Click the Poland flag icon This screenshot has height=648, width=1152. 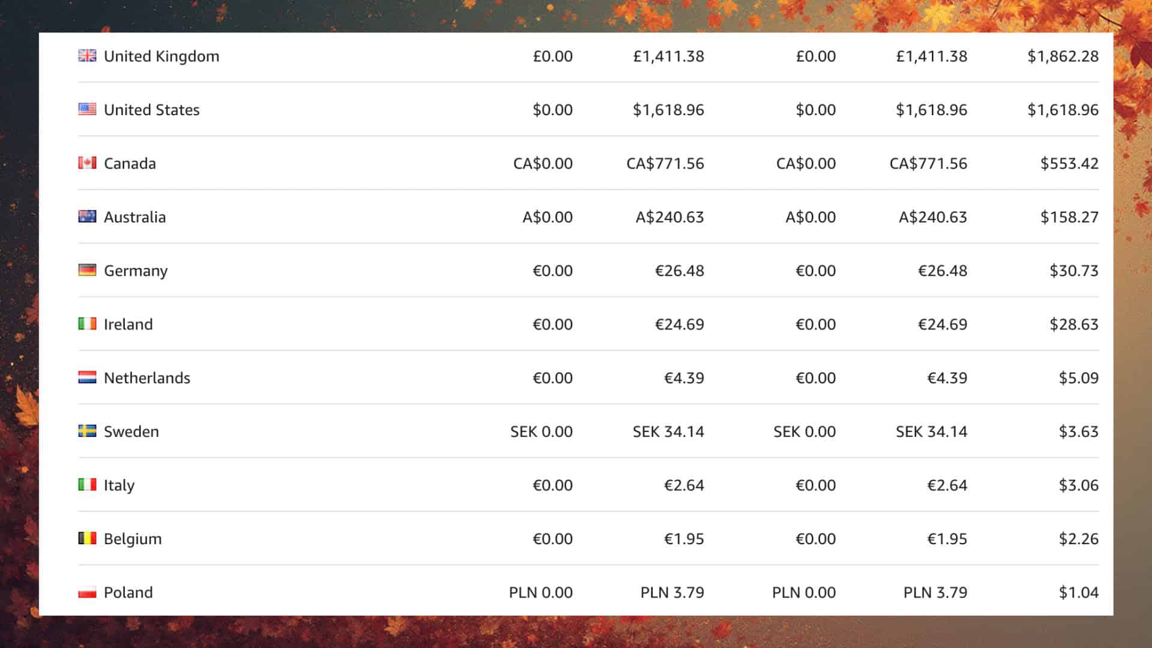87,592
